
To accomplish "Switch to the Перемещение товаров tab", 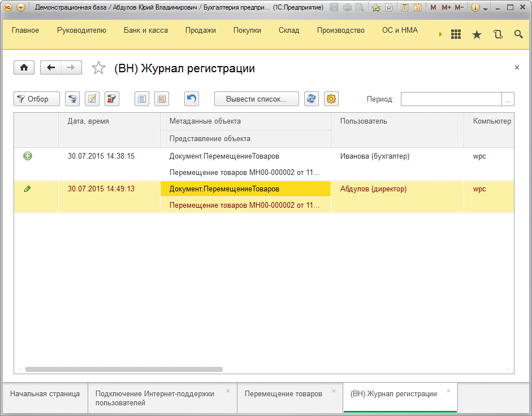I will 283,394.
